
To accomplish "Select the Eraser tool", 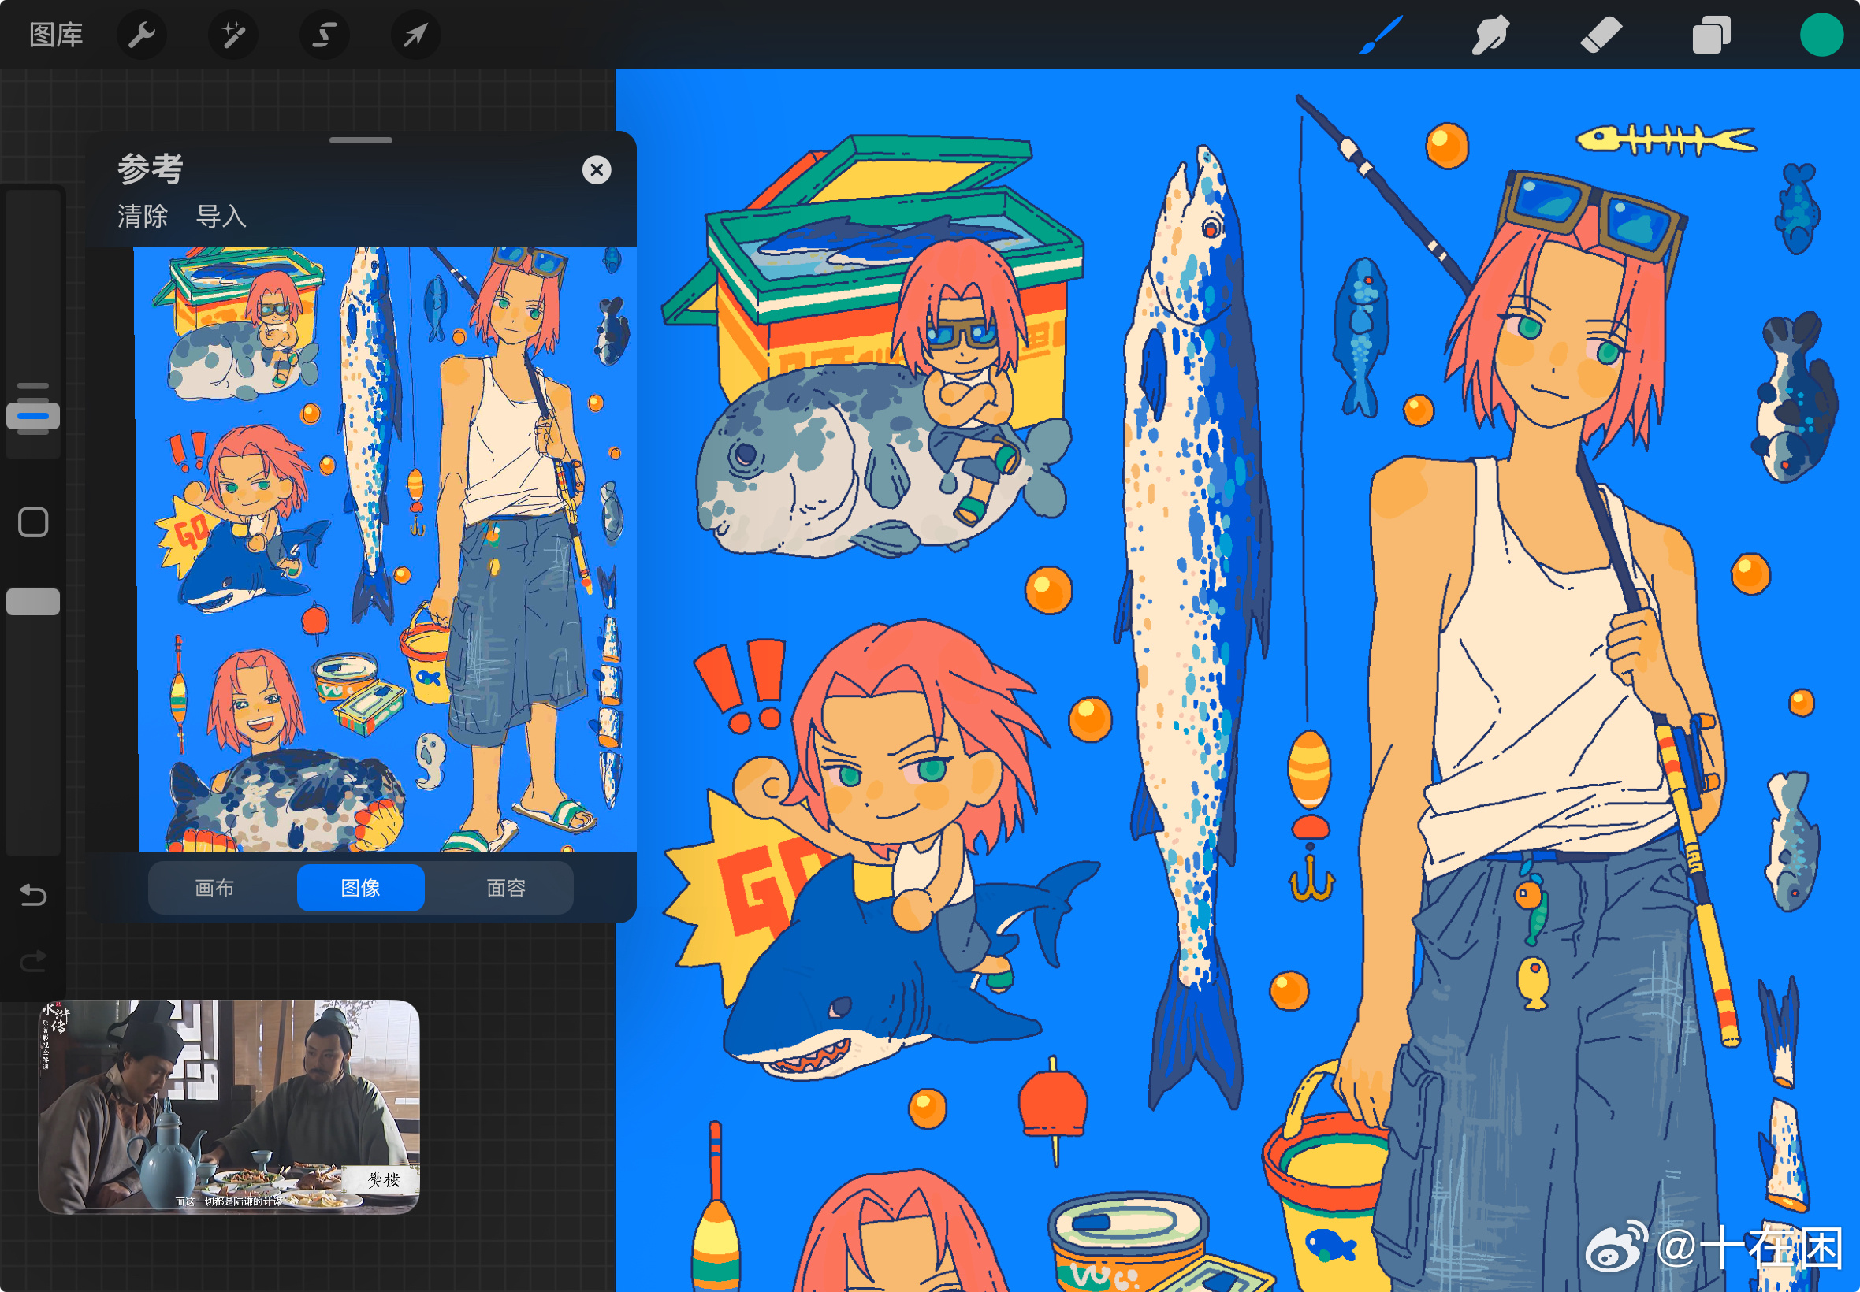I will click(1601, 35).
